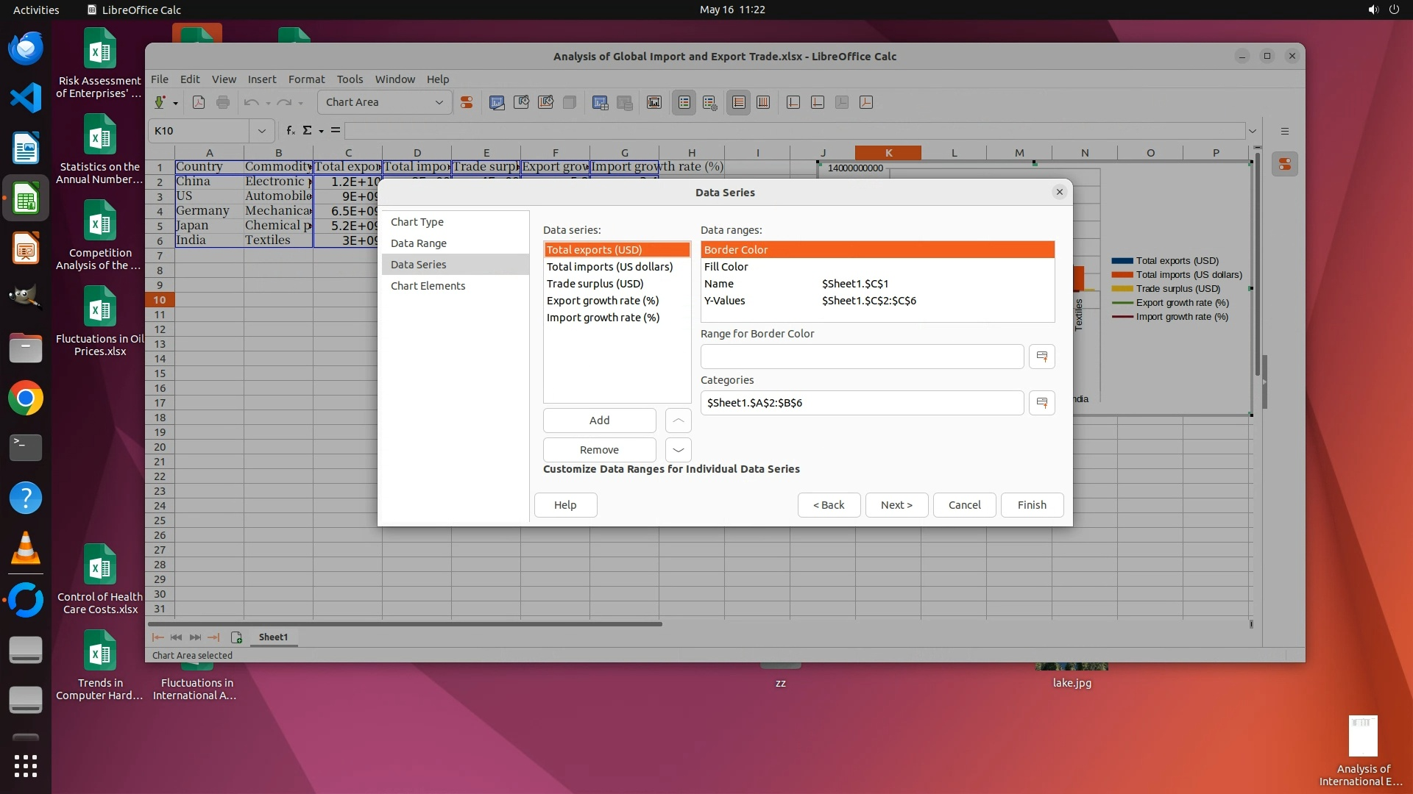The image size is (1413, 794).
Task: Toggle Horizontal Grids toolbar button
Action: (x=738, y=102)
